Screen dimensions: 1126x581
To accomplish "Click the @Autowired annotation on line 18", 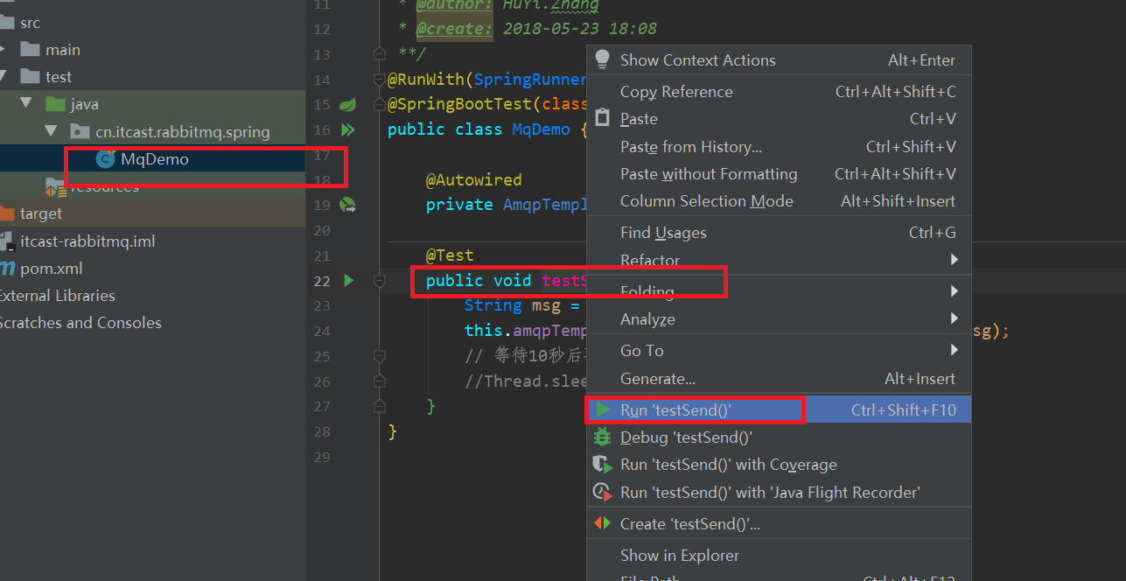I will (473, 179).
